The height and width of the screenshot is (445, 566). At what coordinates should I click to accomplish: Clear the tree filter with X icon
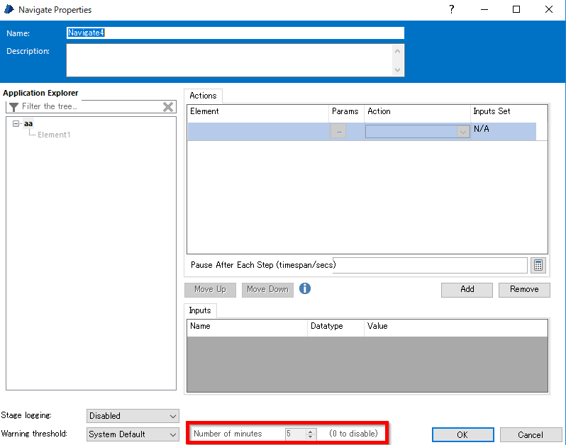coord(168,107)
